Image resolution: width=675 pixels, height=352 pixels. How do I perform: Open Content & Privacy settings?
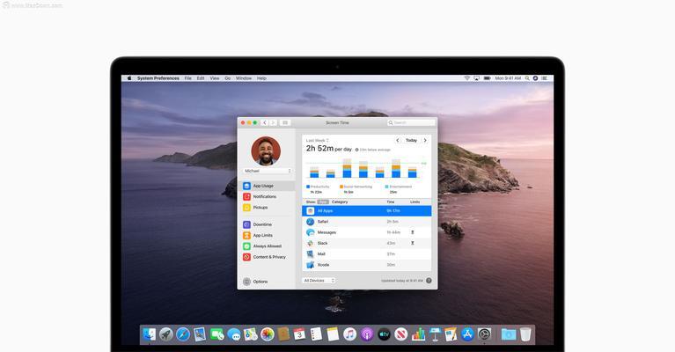coord(265,257)
